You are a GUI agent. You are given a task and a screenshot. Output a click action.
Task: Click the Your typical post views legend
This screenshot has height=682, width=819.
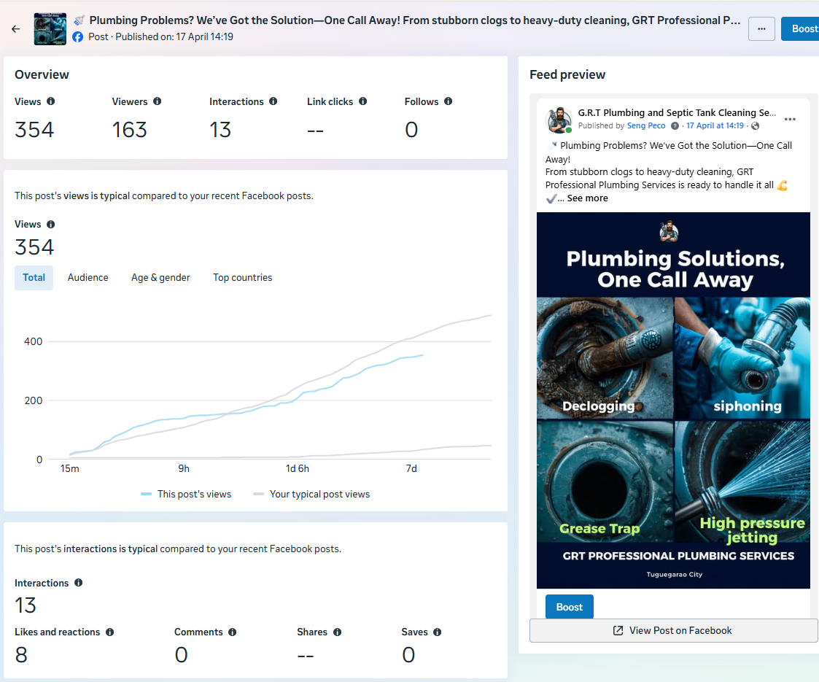(311, 494)
